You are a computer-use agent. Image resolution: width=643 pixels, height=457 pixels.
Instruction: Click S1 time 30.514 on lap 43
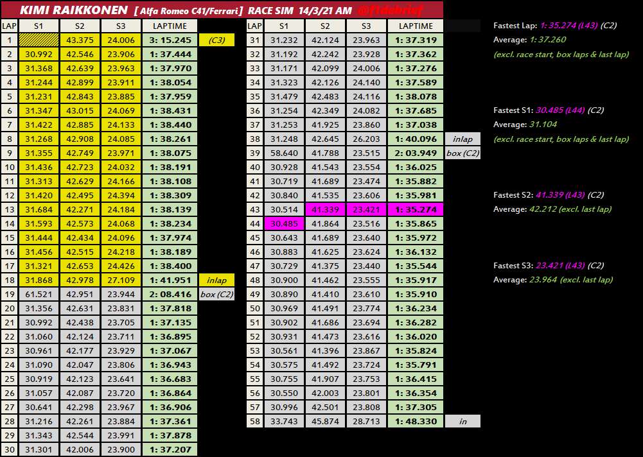(284, 209)
